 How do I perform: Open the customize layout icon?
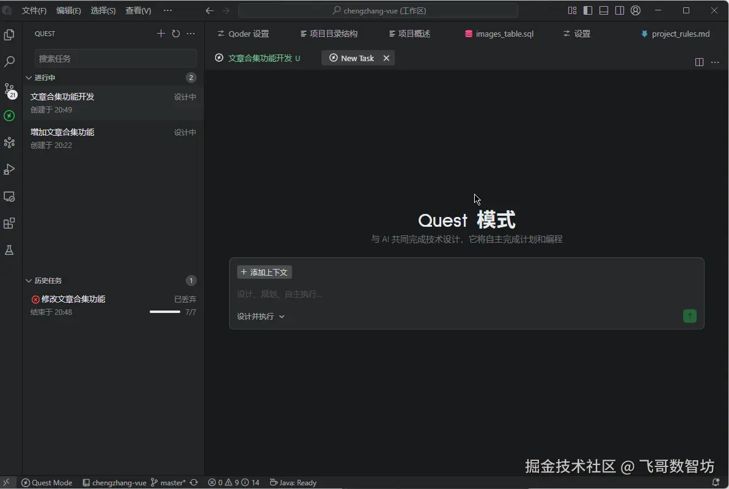tap(573, 10)
